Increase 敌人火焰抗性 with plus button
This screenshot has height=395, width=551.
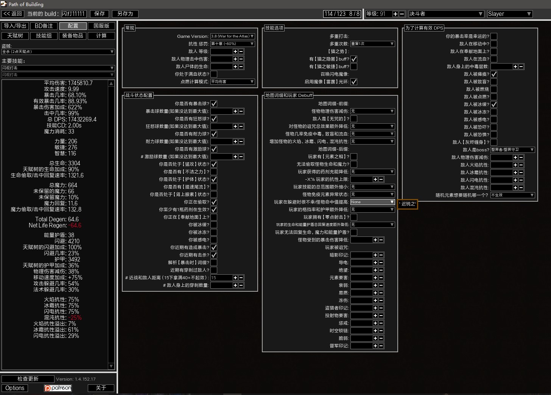pyautogui.click(x=515, y=165)
